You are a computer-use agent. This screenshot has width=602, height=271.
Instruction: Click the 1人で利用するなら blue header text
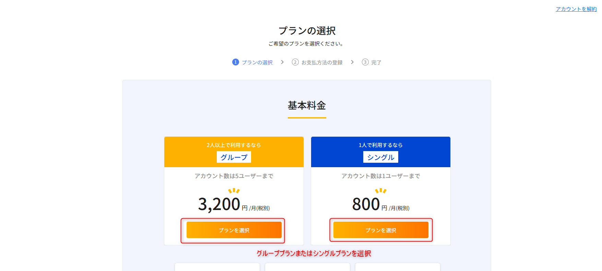coord(380,145)
